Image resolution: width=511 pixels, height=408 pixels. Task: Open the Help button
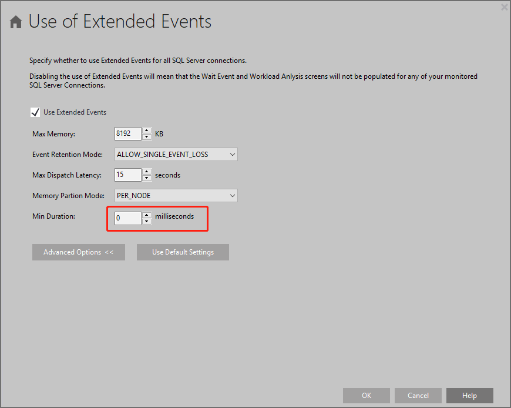(469, 396)
